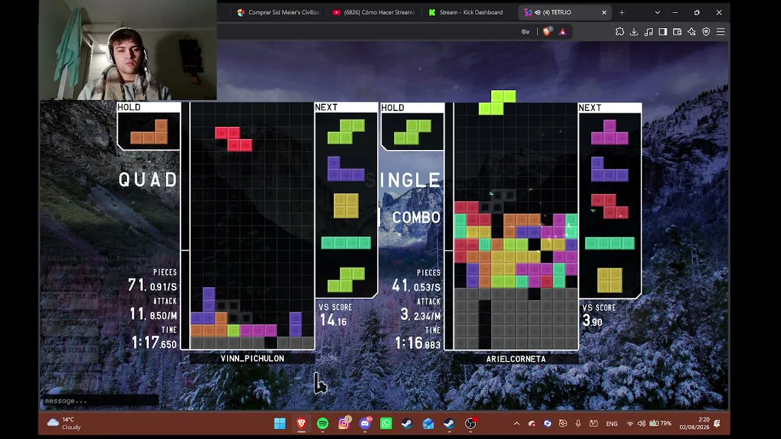Click the 1:17.650 time readout

(x=154, y=343)
